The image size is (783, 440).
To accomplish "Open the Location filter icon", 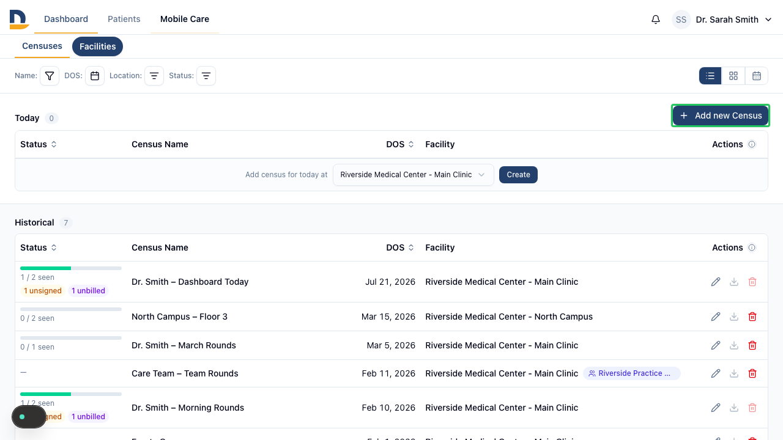I will pos(154,76).
